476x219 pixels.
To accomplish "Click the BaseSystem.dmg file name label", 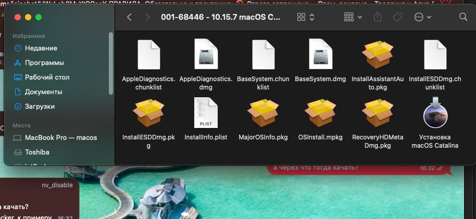I will point(320,79).
